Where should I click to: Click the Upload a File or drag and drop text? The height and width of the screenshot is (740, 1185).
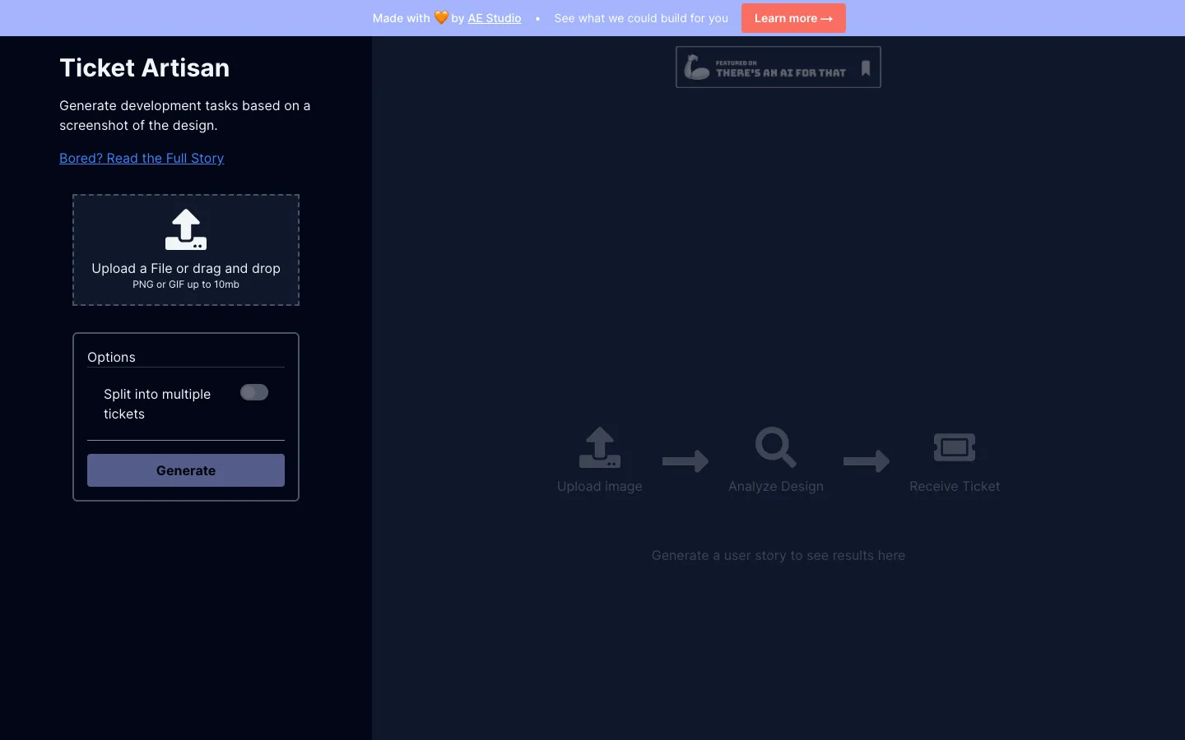pos(186,268)
